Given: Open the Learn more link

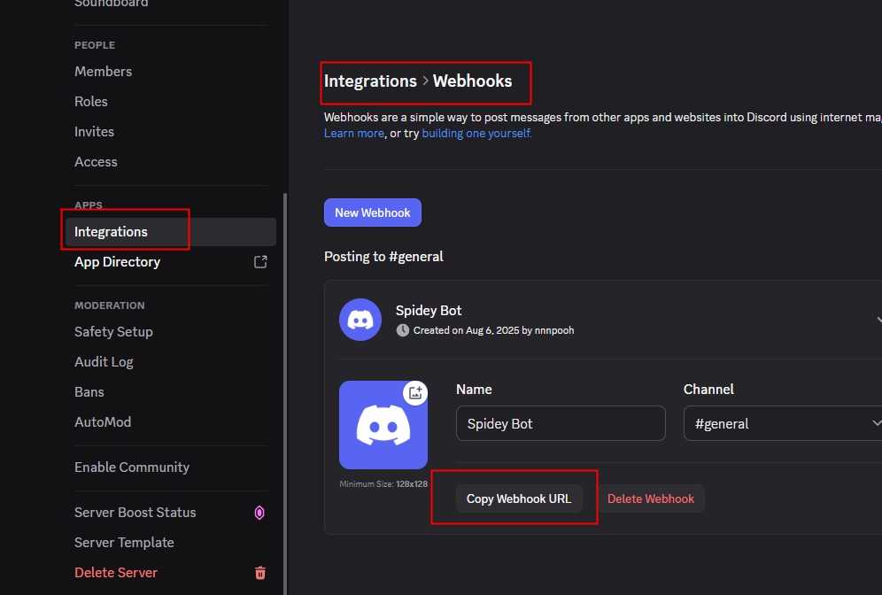Looking at the screenshot, I should pos(354,134).
